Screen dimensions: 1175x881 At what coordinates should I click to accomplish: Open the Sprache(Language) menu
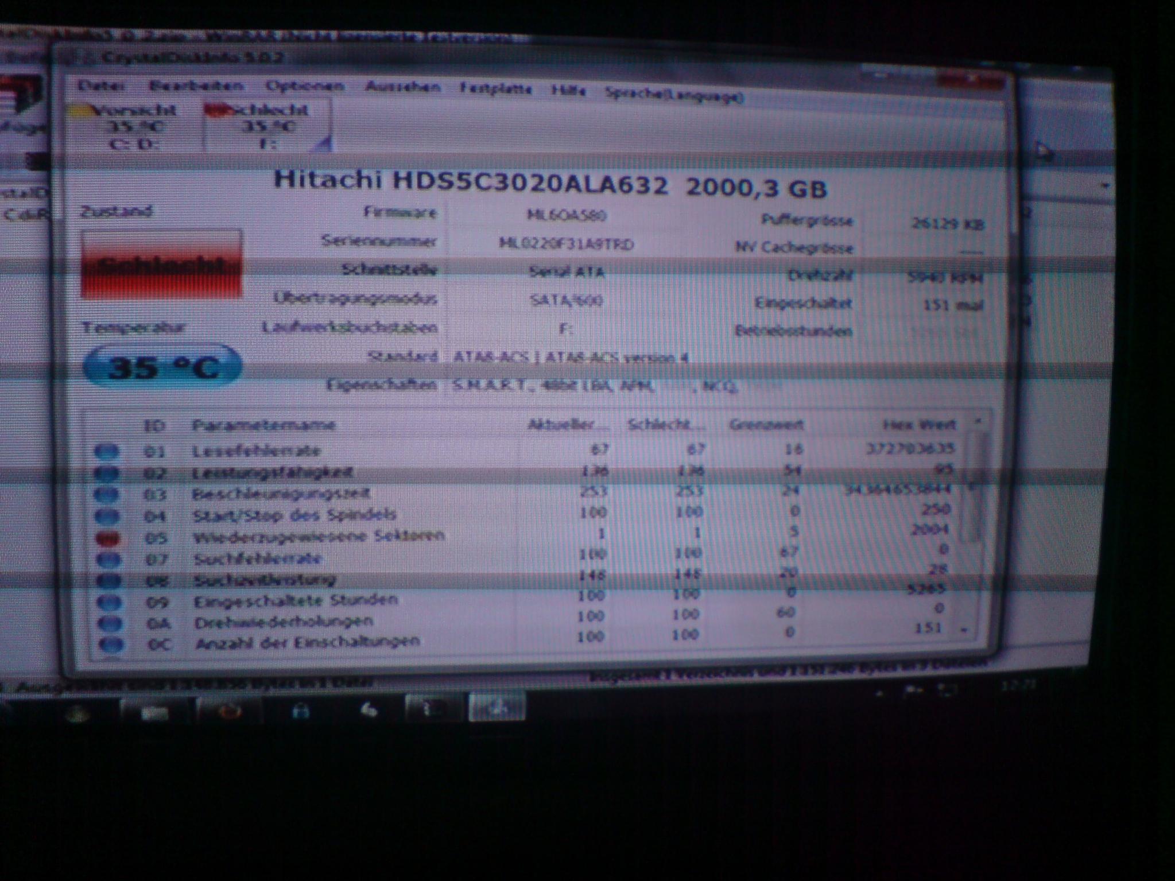click(x=674, y=96)
